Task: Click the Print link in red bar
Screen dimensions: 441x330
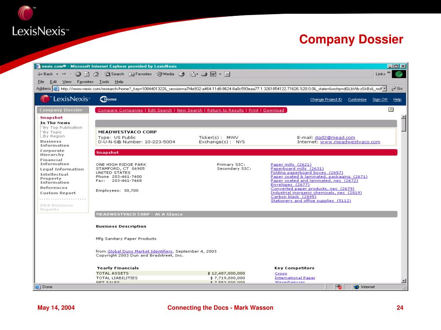Action: coord(253,110)
